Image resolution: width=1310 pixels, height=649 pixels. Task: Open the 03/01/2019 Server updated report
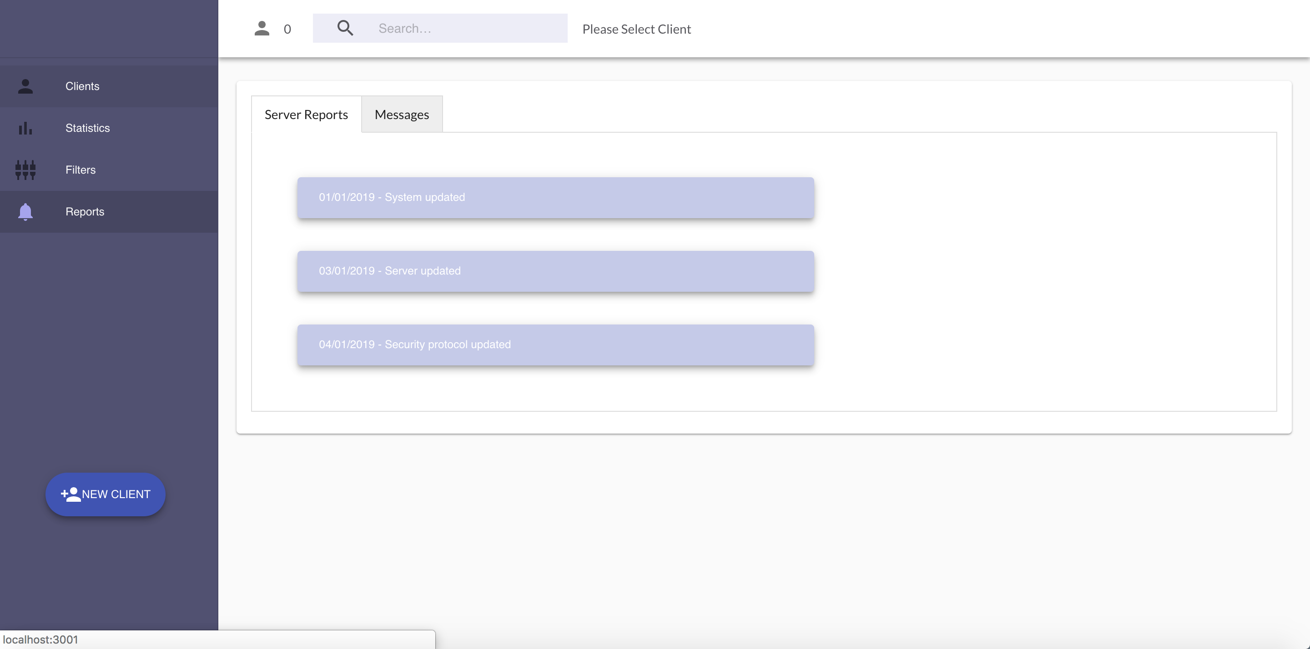[555, 271]
